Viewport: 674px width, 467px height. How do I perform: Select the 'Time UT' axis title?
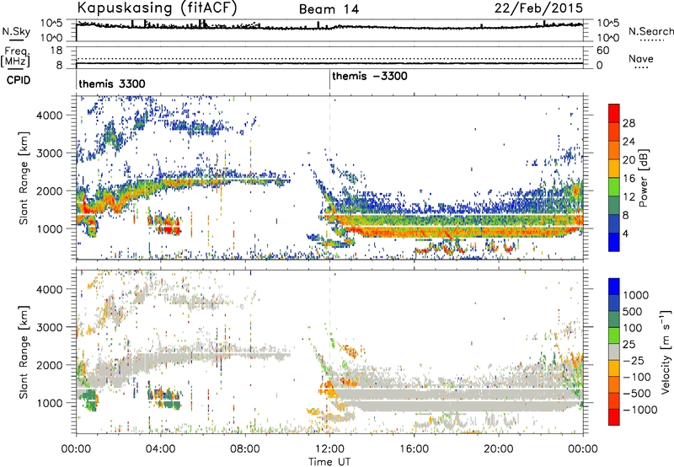point(329,462)
